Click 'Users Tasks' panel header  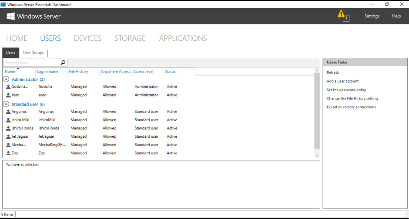coord(365,62)
